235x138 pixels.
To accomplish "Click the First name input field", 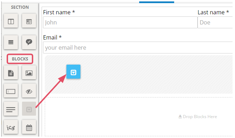I will (x=120, y=22).
